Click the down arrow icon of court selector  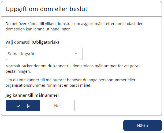(x=76, y=53)
